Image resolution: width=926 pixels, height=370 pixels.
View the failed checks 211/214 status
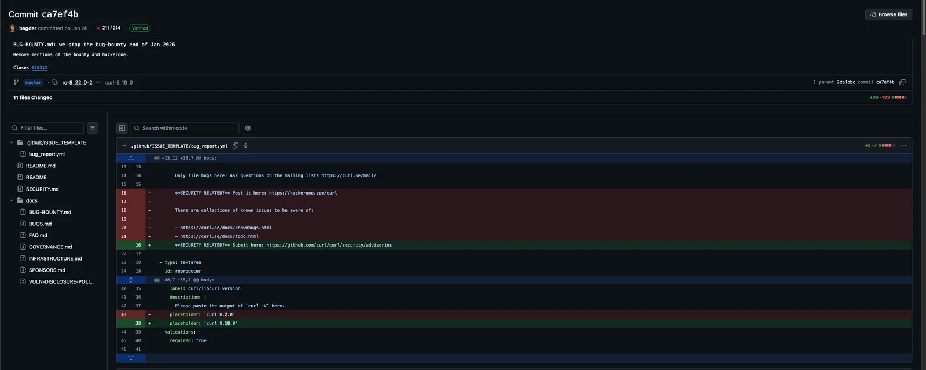coord(108,28)
